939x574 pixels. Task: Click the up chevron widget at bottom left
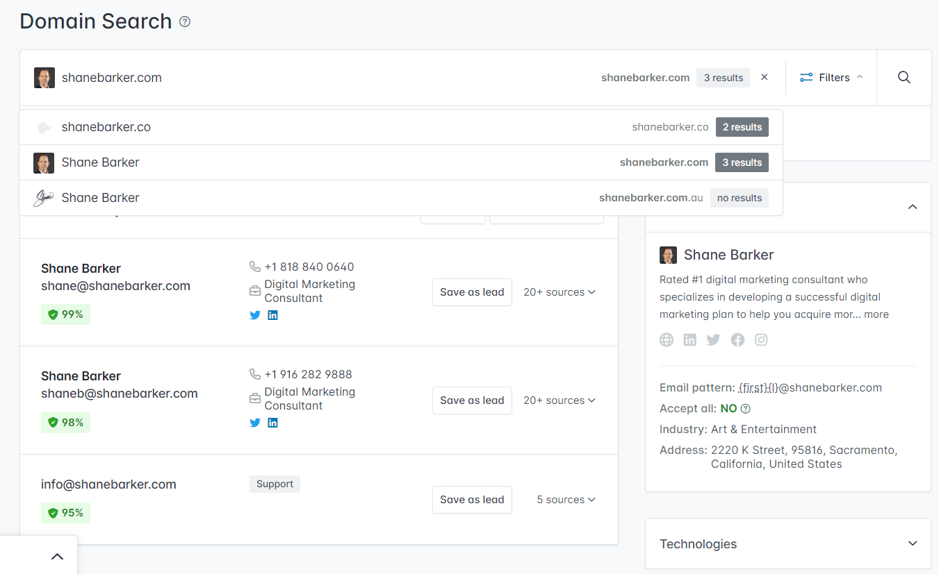(x=58, y=556)
